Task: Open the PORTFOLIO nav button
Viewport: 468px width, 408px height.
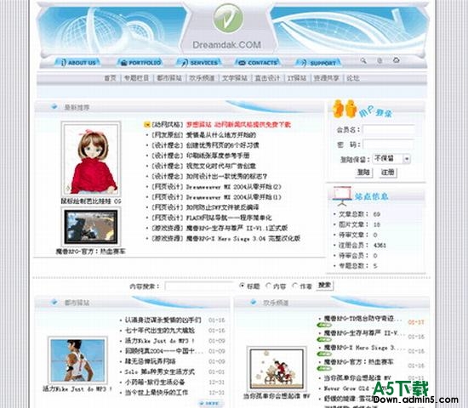Action: 140,63
